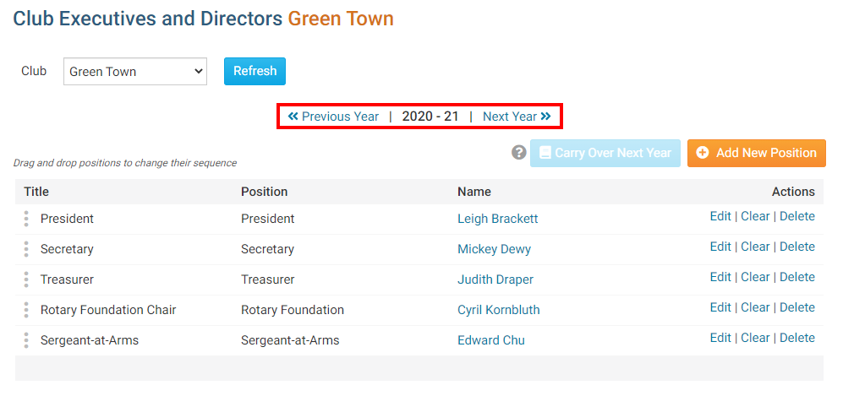Open Leigh Brackett's profile link
Image resolution: width=843 pixels, height=396 pixels.
[x=497, y=219]
